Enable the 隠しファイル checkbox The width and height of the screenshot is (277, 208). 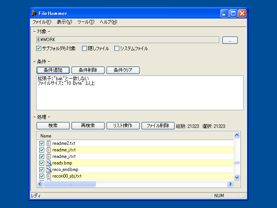click(84, 48)
